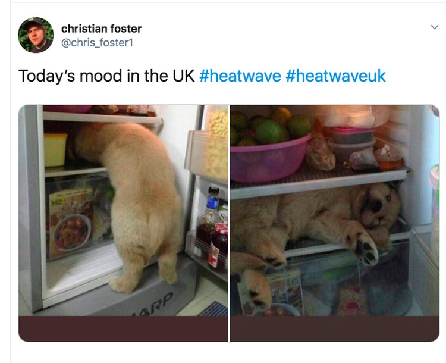Image resolution: width=446 pixels, height=363 pixels.
Task: Click the yellow container in the left photo
Action: [55, 149]
